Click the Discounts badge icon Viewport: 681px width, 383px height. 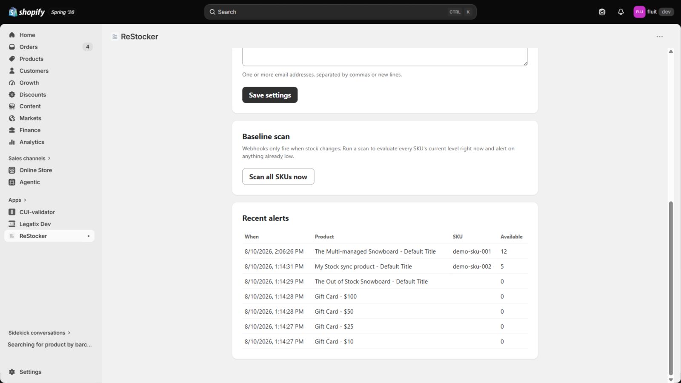pyautogui.click(x=12, y=94)
